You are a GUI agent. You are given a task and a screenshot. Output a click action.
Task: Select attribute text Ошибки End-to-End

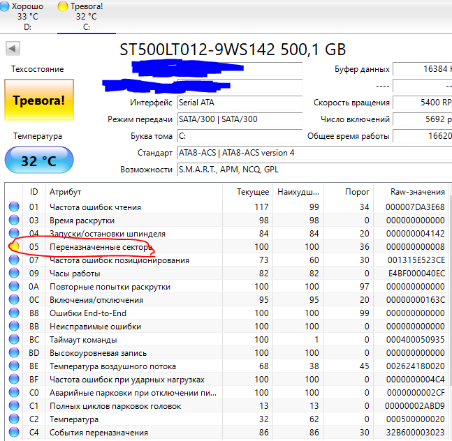tap(88, 313)
